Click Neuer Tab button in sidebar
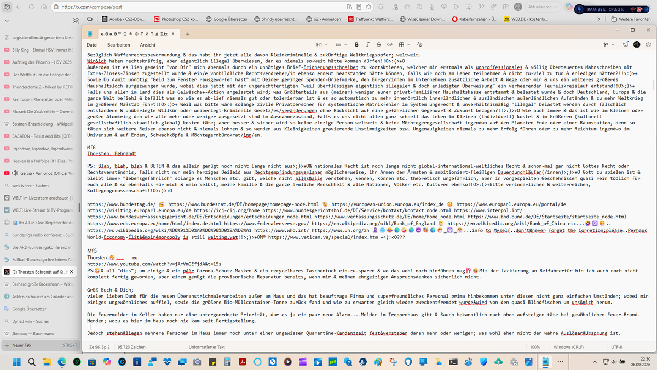Screen dimensions: 657x370 (39, 345)
